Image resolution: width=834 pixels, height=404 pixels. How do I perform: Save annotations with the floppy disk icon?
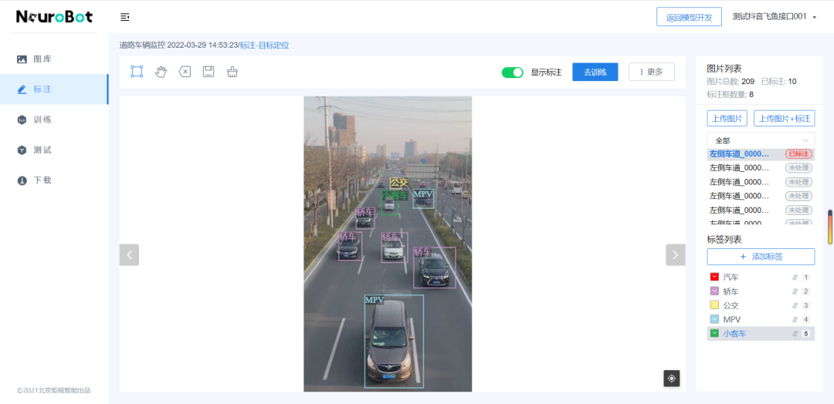[x=208, y=72]
